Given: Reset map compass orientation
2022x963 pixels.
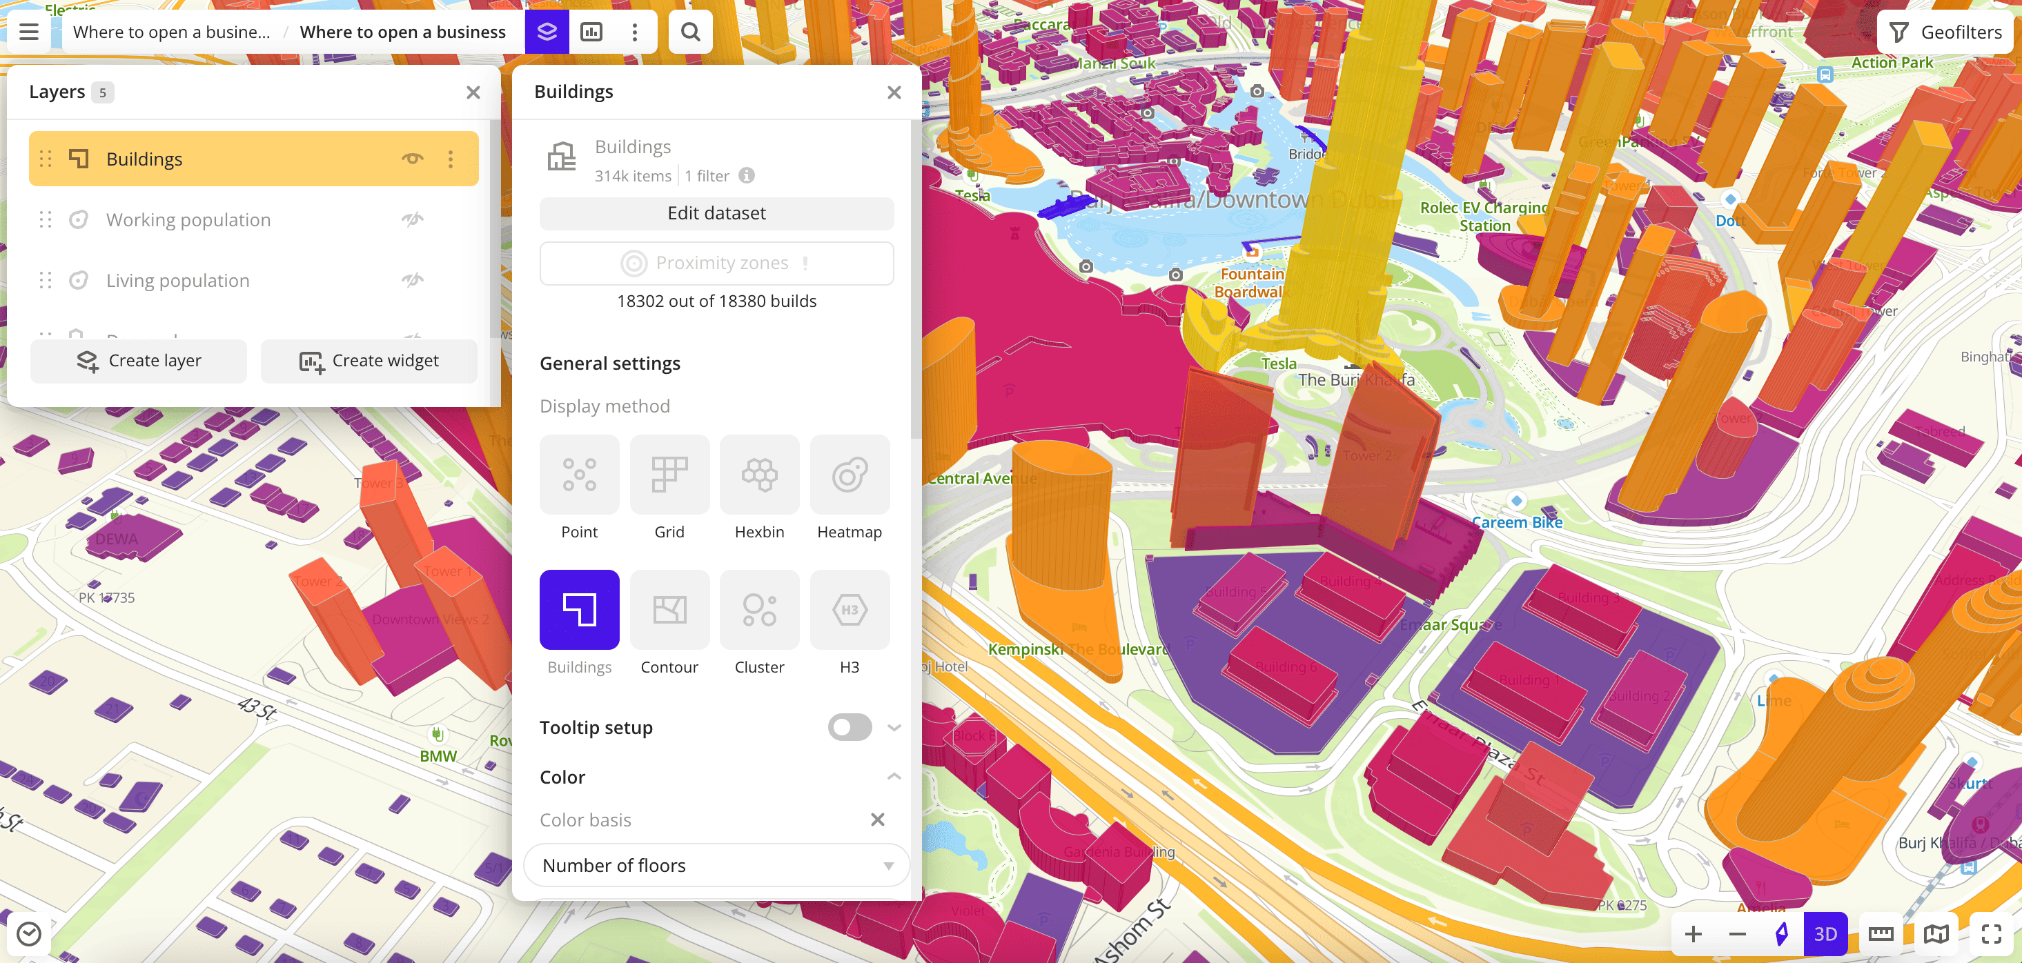Looking at the screenshot, I should point(1781,933).
